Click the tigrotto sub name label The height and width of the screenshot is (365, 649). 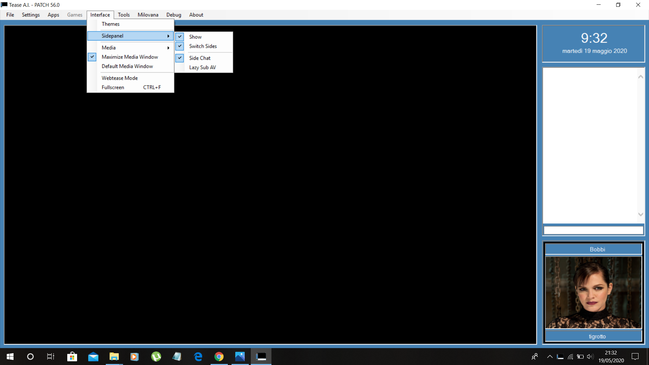pos(593,336)
